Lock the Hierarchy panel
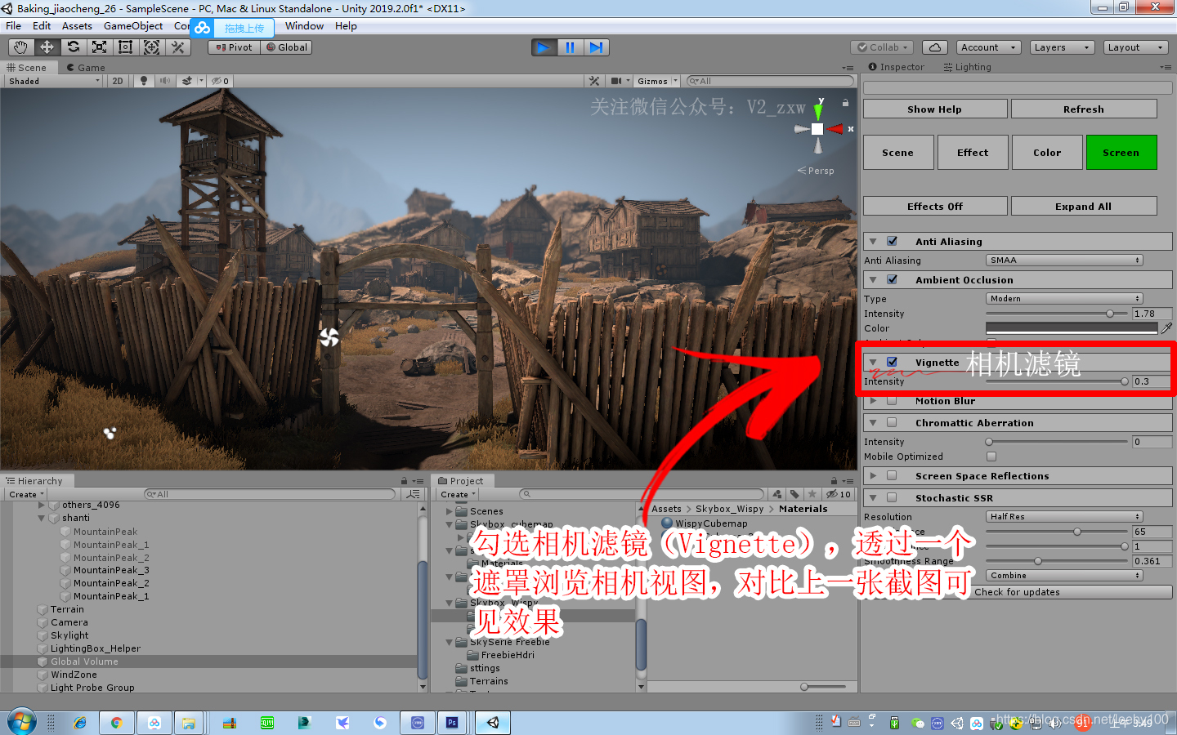 (x=404, y=481)
